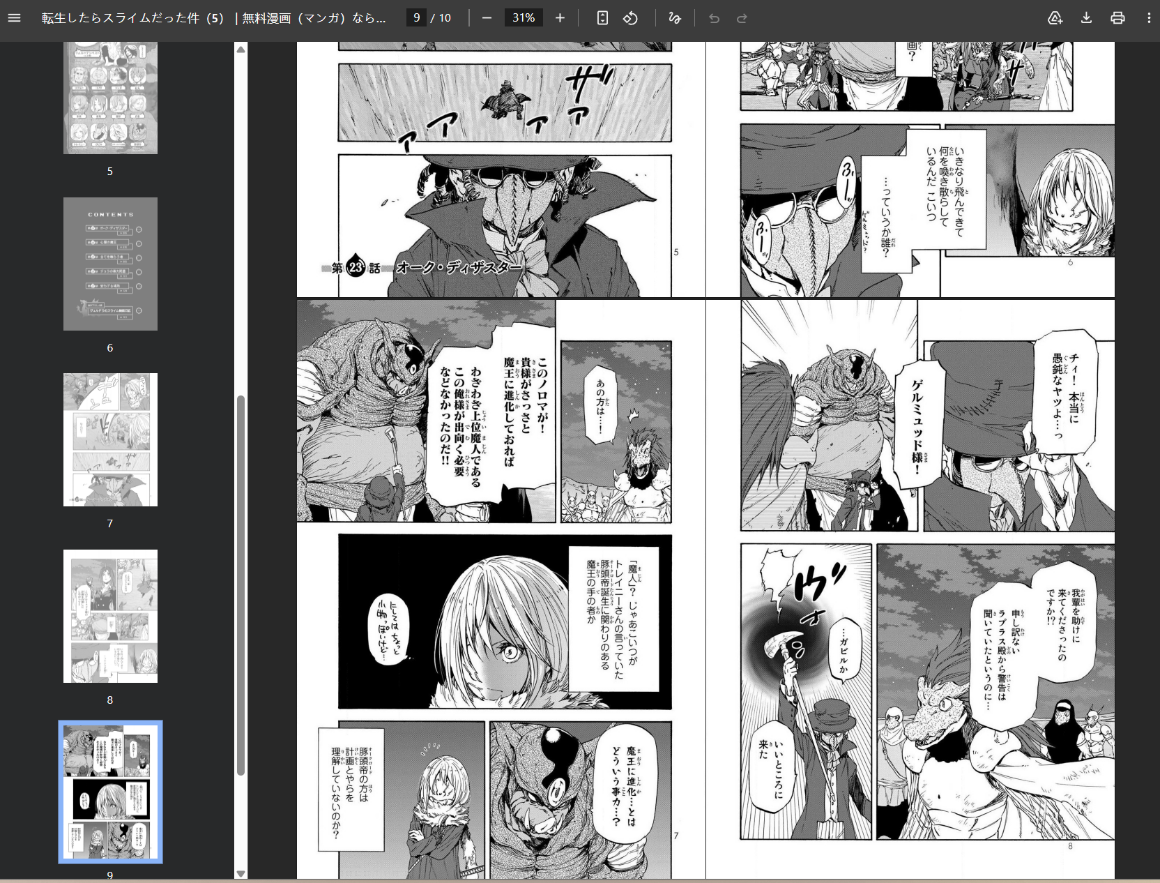This screenshot has width=1160, height=883.
Task: Select page 7 thumbnail
Action: pos(110,439)
